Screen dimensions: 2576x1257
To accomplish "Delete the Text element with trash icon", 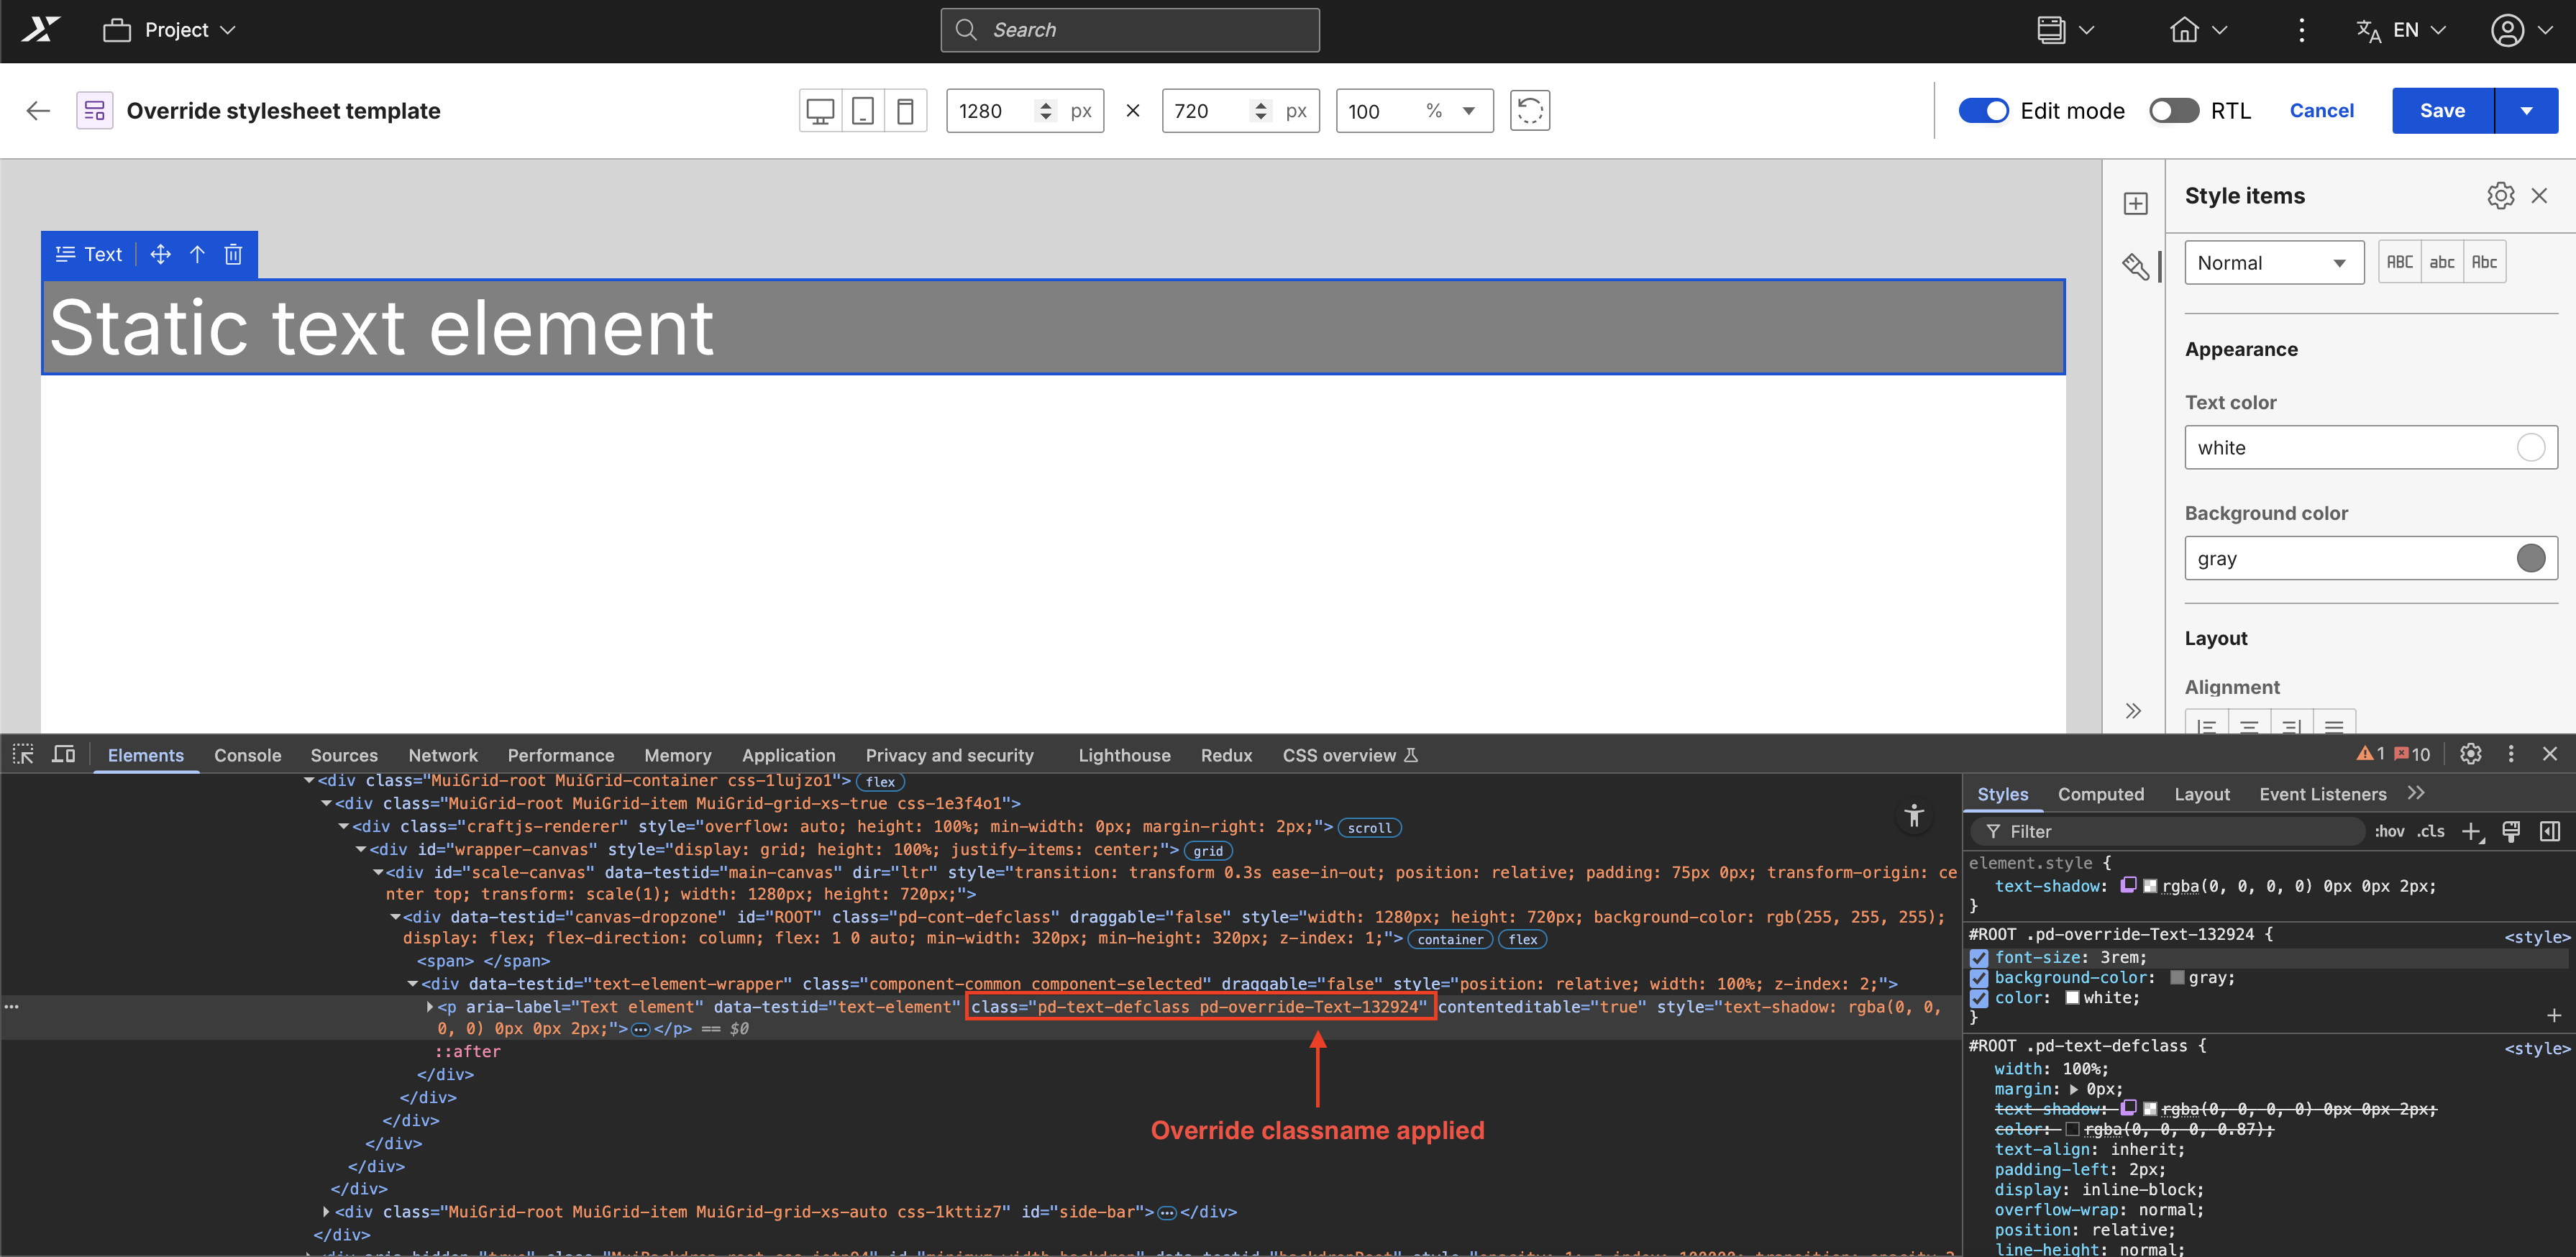I will click(233, 254).
